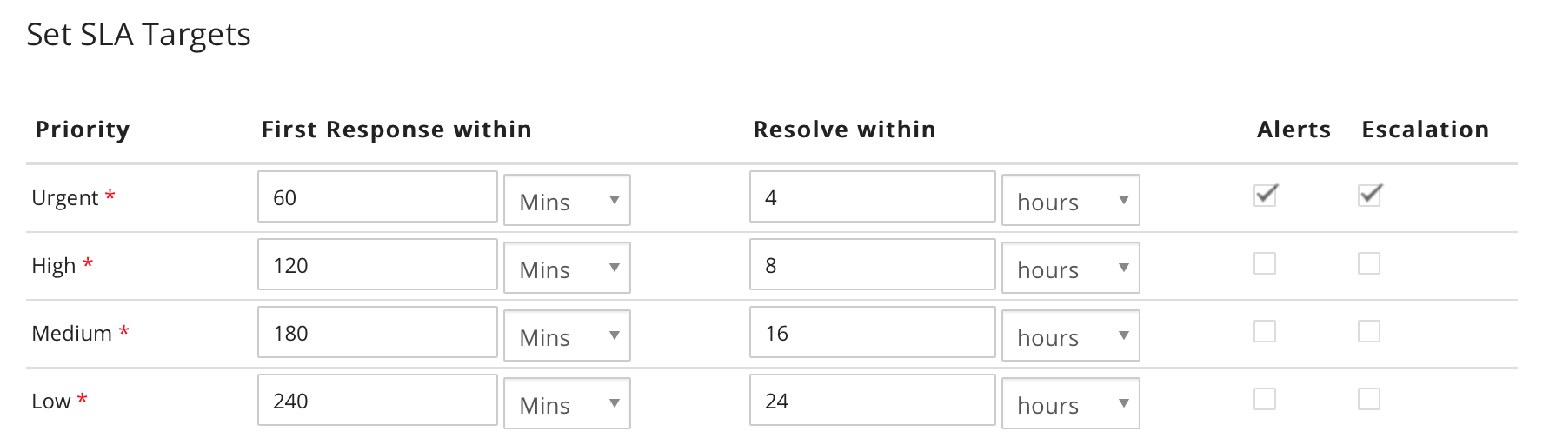This screenshot has width=1556, height=445.
Task: Open High resolve within hours dropdown
Action: (x=1070, y=269)
